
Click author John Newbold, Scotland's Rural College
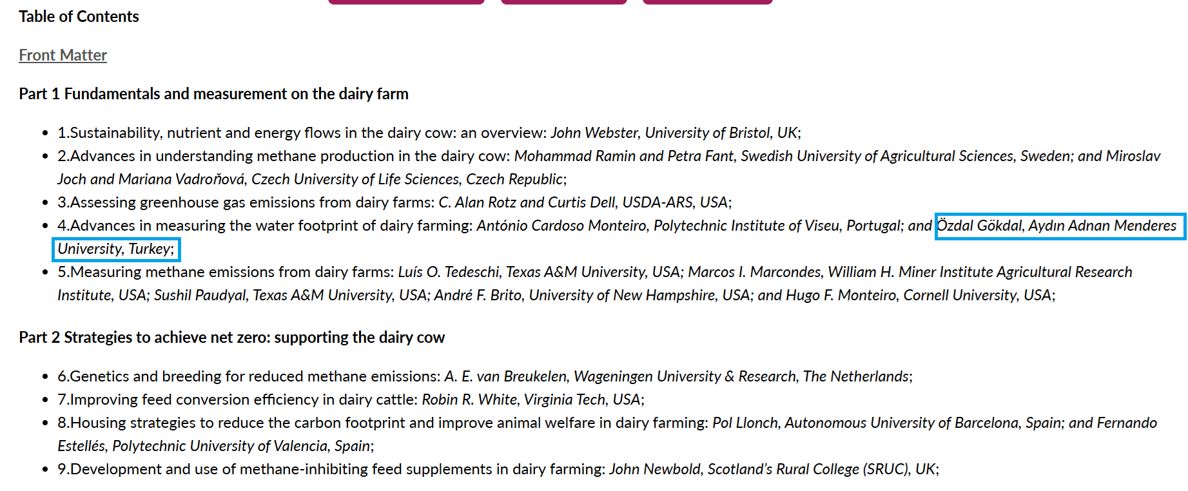point(773,469)
